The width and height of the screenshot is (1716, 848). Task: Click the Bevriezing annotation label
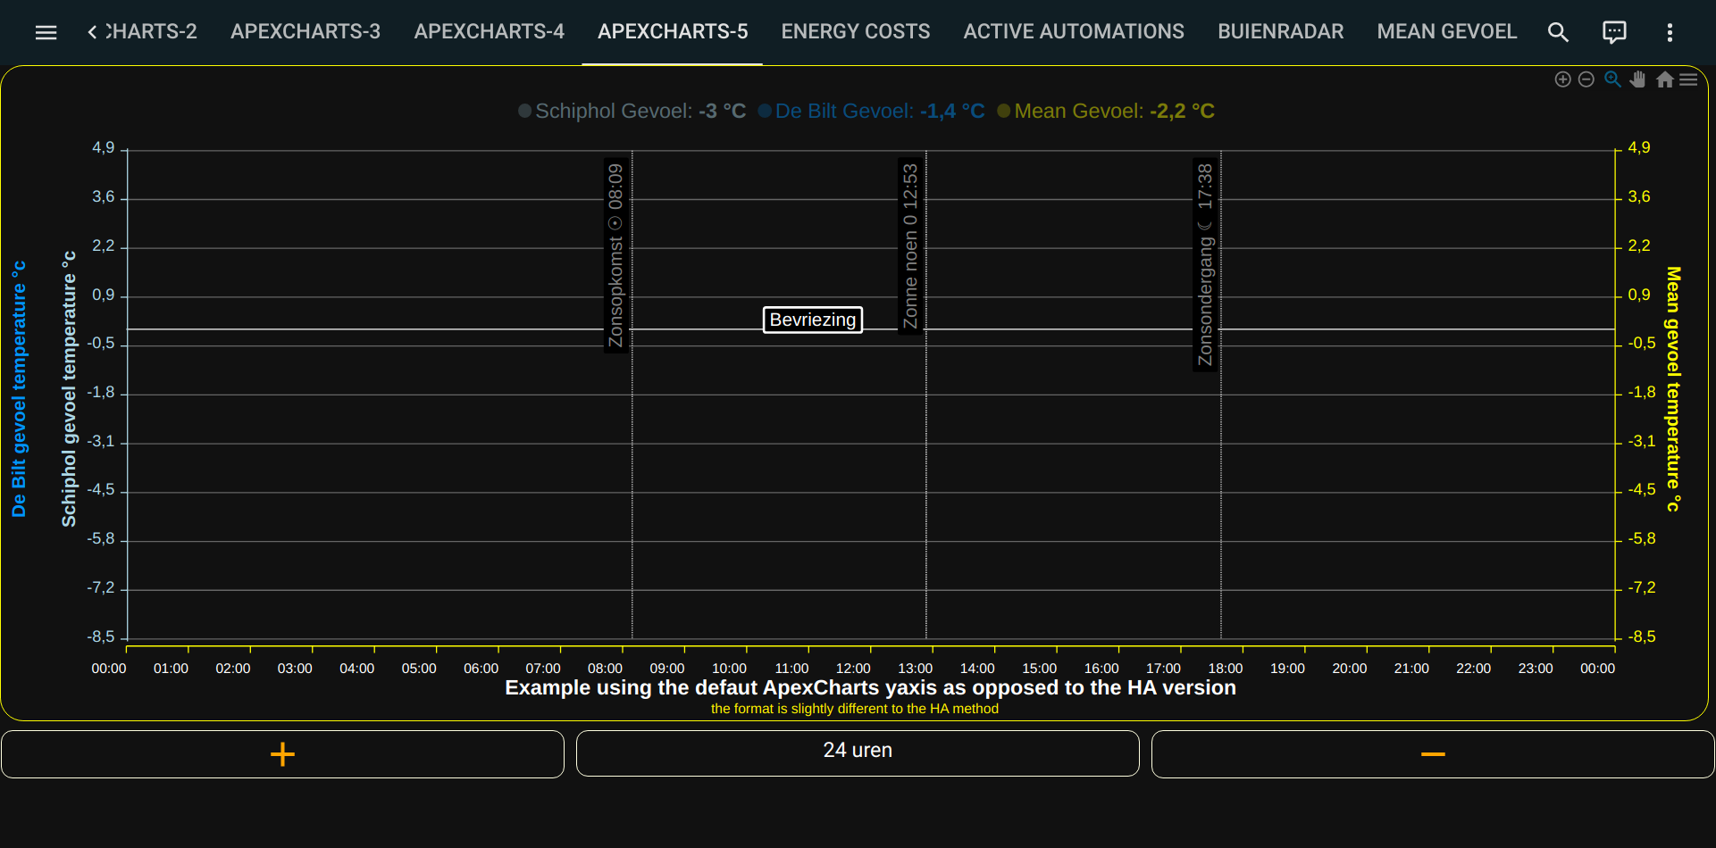pos(812,319)
